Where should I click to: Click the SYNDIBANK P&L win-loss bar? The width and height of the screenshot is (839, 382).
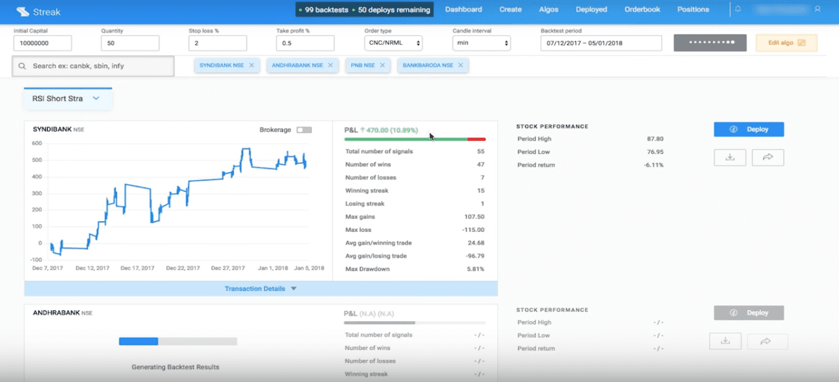coord(415,140)
